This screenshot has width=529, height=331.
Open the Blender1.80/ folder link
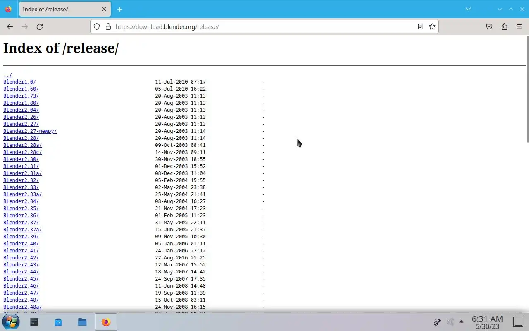(21, 103)
